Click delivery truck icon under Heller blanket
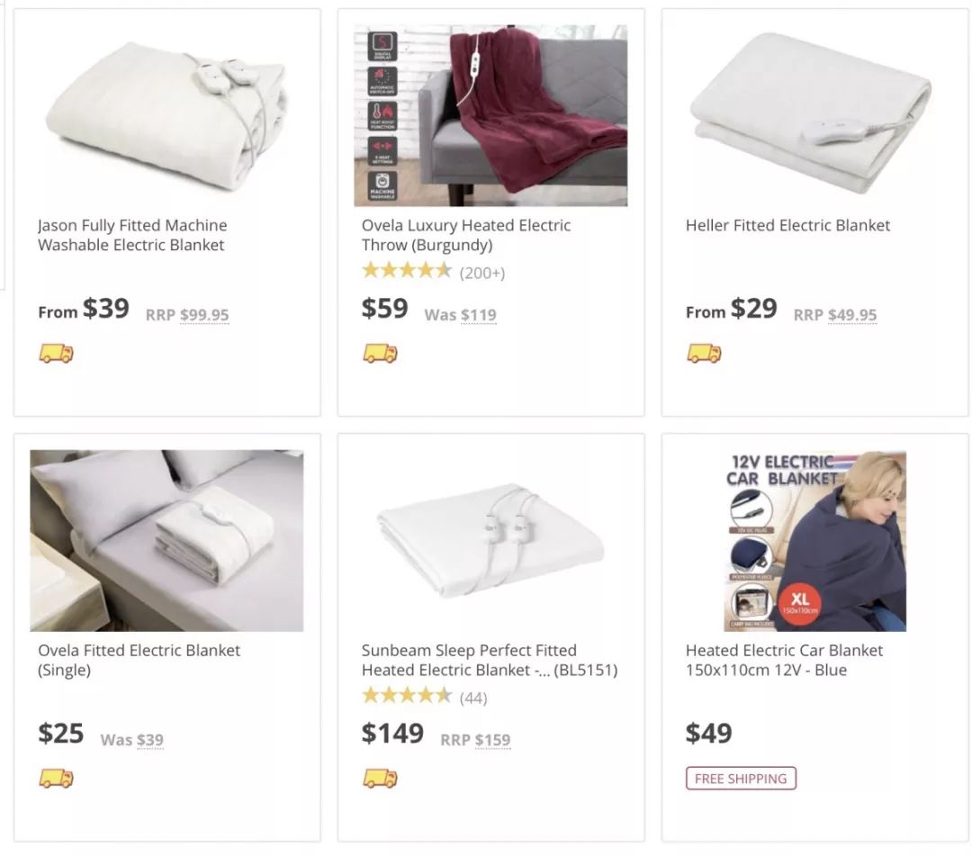972x856 pixels. [x=704, y=354]
